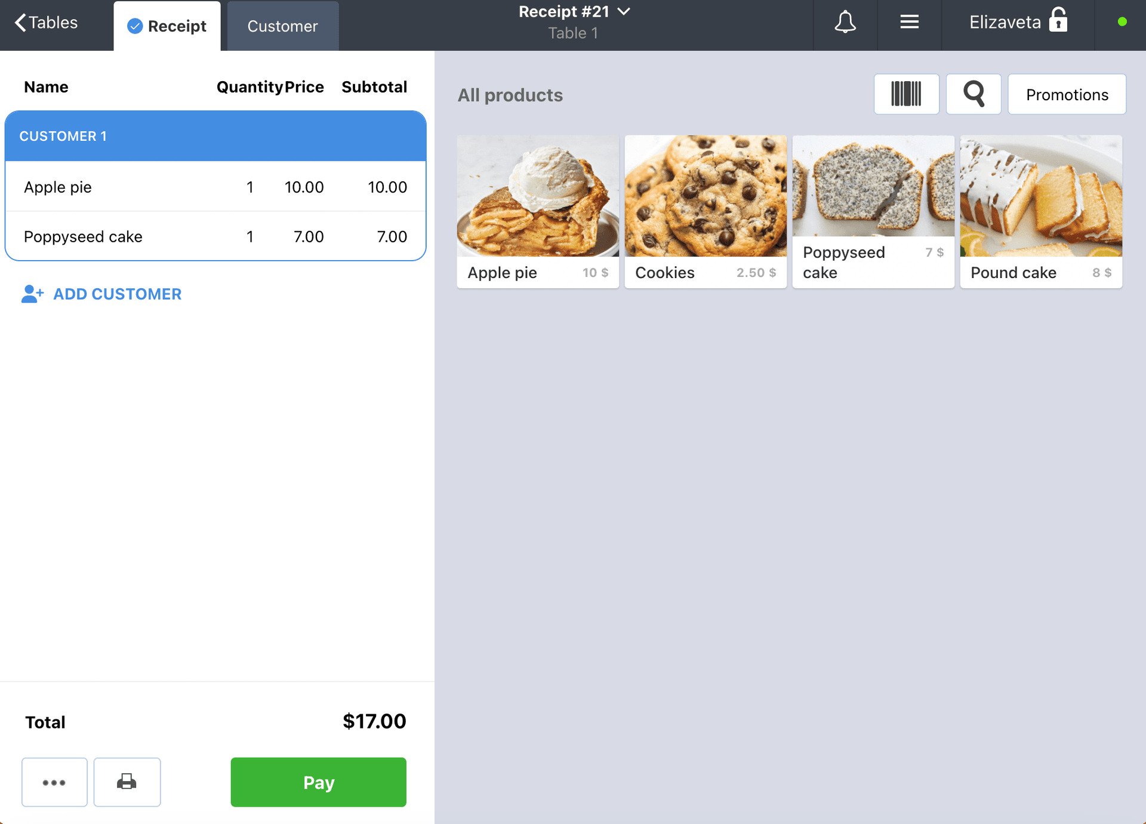The height and width of the screenshot is (824, 1146).
Task: Click the product search magnifier icon
Action: tap(974, 94)
